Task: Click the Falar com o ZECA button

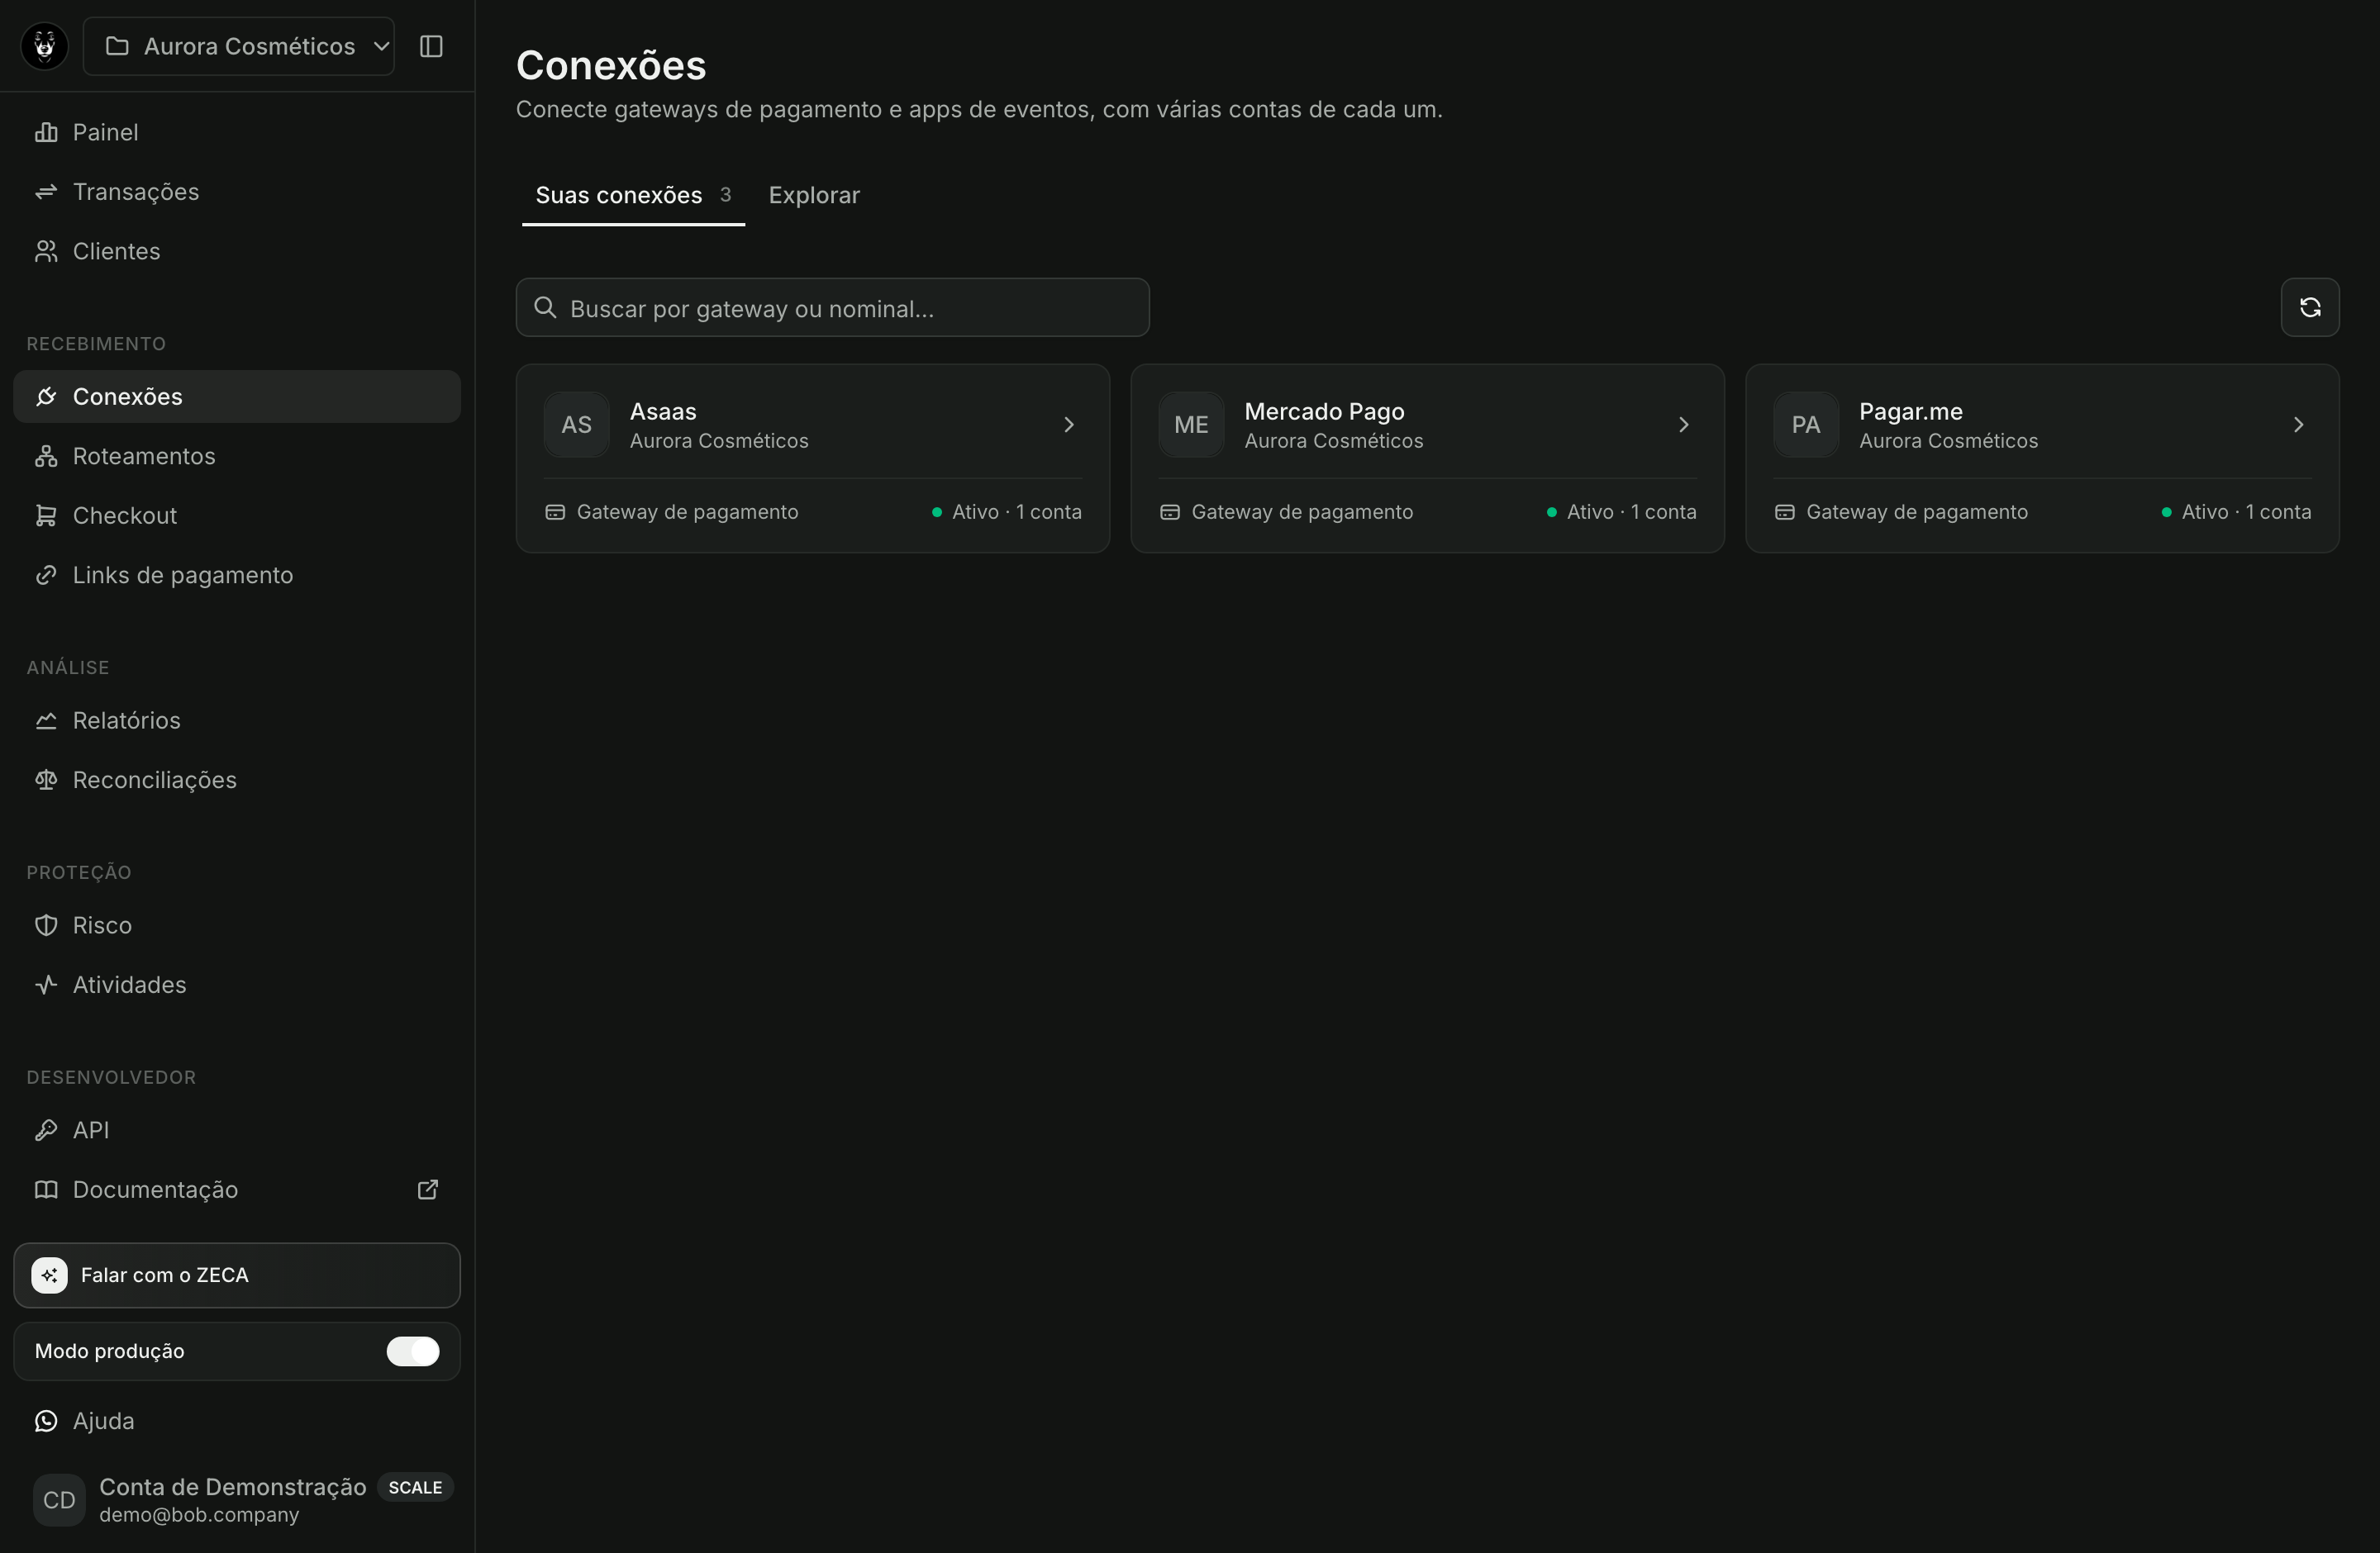Action: tap(237, 1275)
